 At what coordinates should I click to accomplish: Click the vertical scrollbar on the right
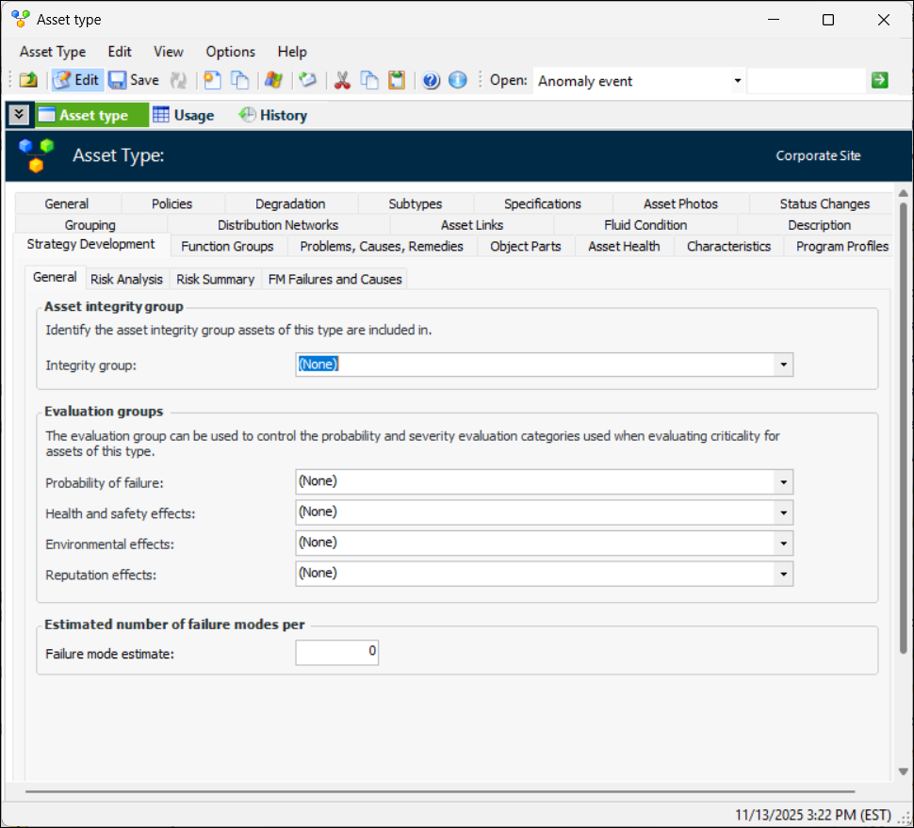tap(903, 424)
